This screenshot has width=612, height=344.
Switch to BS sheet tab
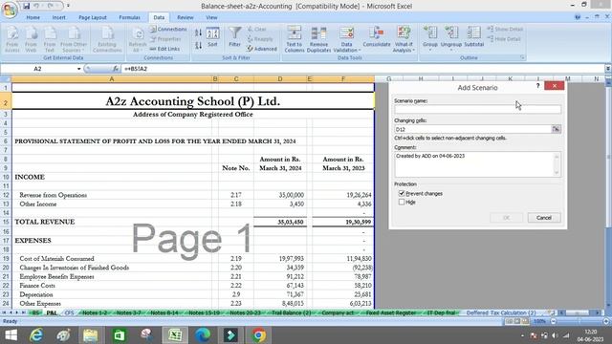pos(35,312)
